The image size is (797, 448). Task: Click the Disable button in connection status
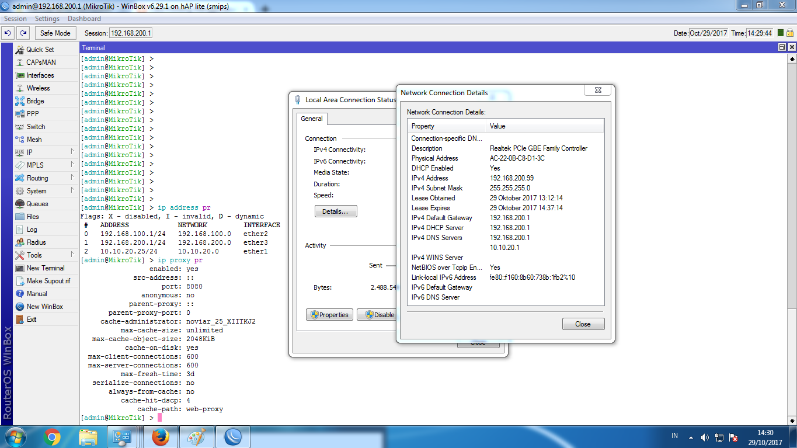pos(377,315)
